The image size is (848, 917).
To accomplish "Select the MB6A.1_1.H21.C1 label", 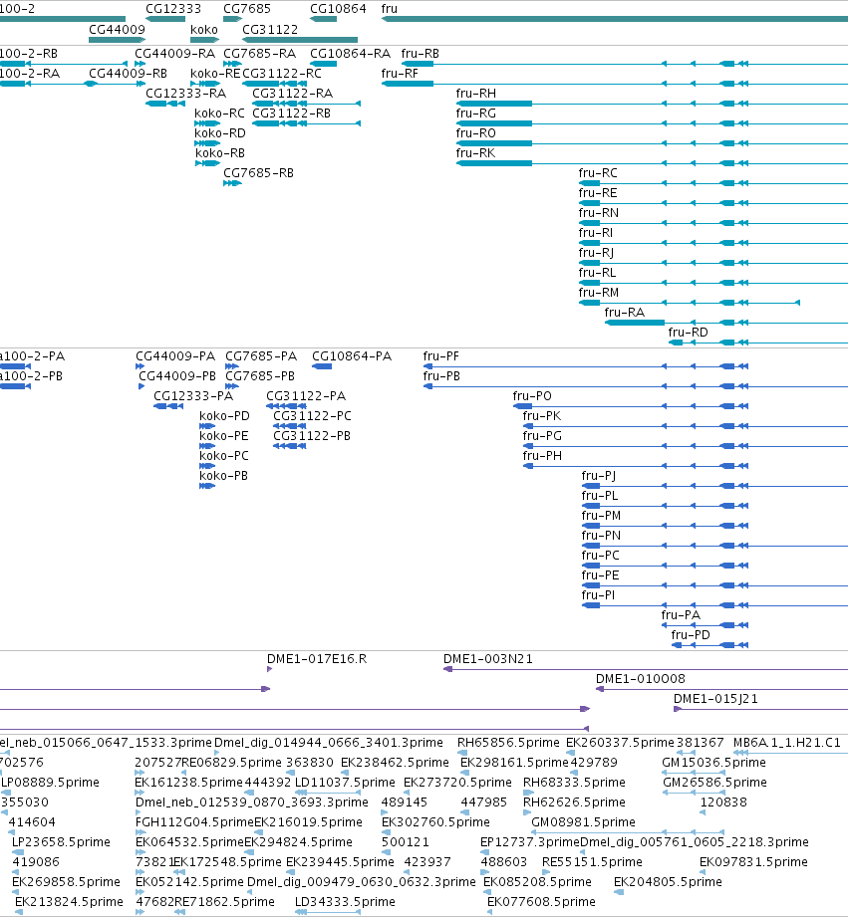I will (787, 743).
